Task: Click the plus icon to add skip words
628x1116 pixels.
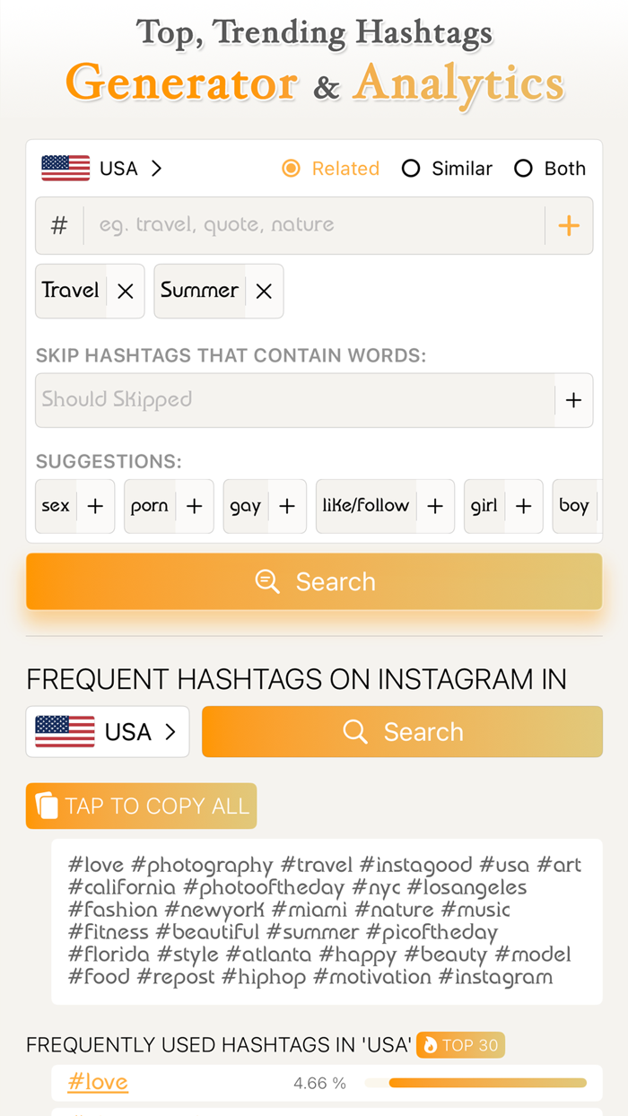Action: [x=574, y=400]
